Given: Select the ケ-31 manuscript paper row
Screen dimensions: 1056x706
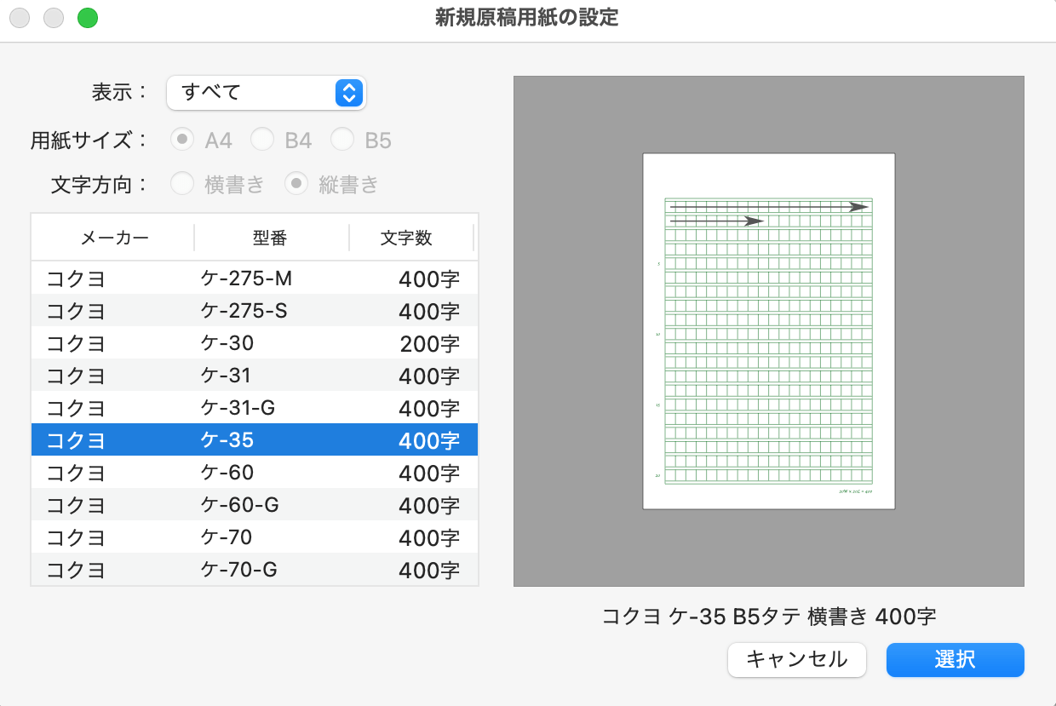Looking at the screenshot, I should click(x=254, y=375).
